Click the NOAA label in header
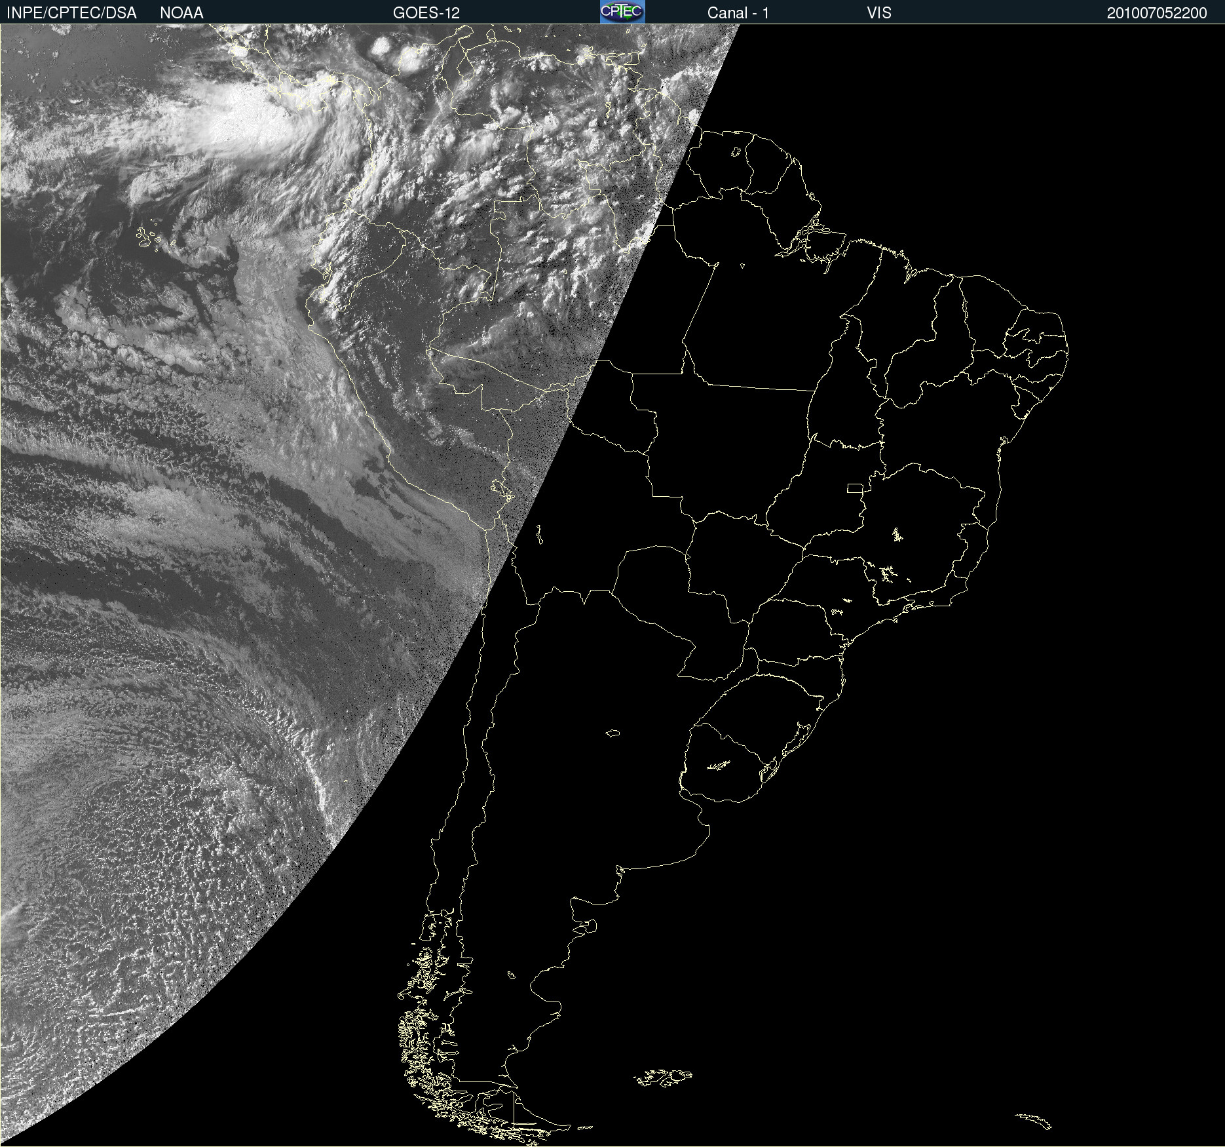The height and width of the screenshot is (1147, 1225). [181, 13]
